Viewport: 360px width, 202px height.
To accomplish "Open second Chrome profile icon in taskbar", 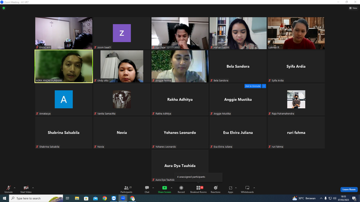I will coord(132,198).
